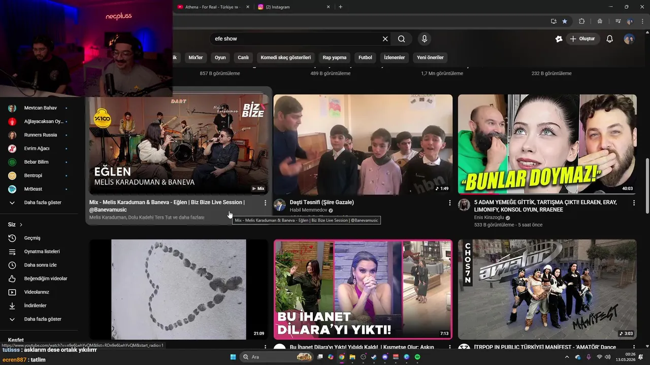Open File Explorer from the taskbar
The height and width of the screenshot is (365, 650).
pos(352,357)
